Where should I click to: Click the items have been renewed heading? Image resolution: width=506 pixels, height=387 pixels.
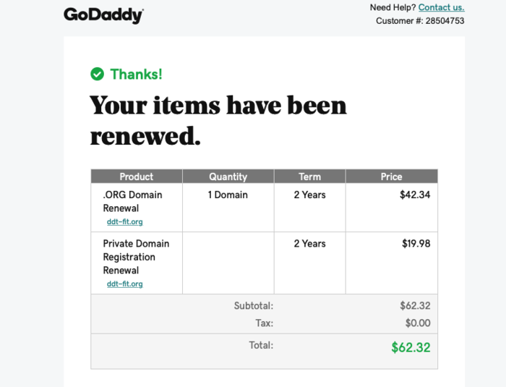[x=218, y=120]
